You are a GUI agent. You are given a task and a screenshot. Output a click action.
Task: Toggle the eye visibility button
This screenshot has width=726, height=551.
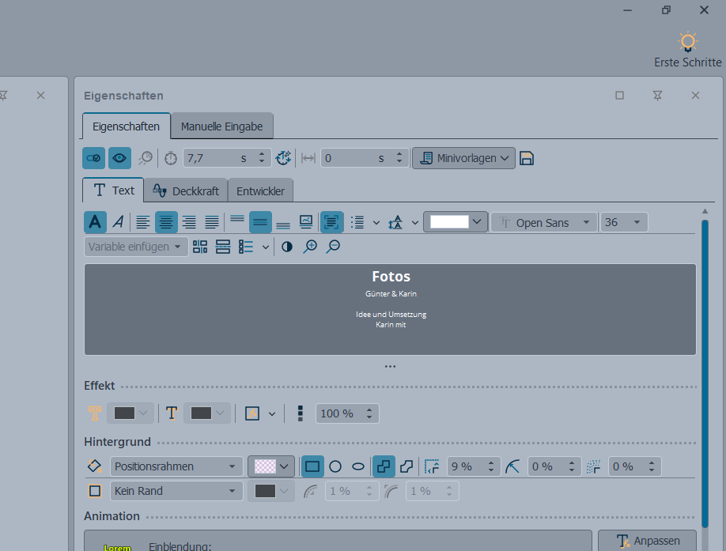pos(119,158)
